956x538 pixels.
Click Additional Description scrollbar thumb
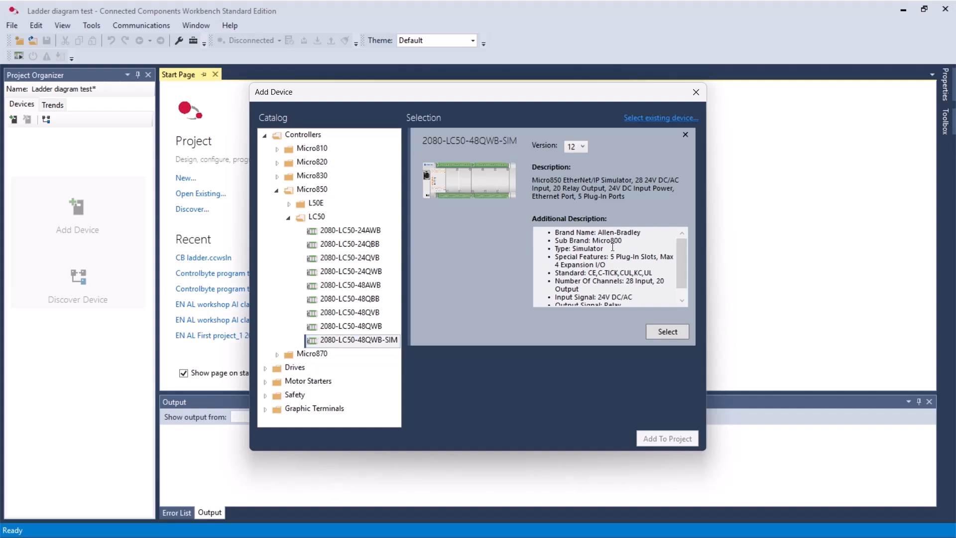[682, 263]
